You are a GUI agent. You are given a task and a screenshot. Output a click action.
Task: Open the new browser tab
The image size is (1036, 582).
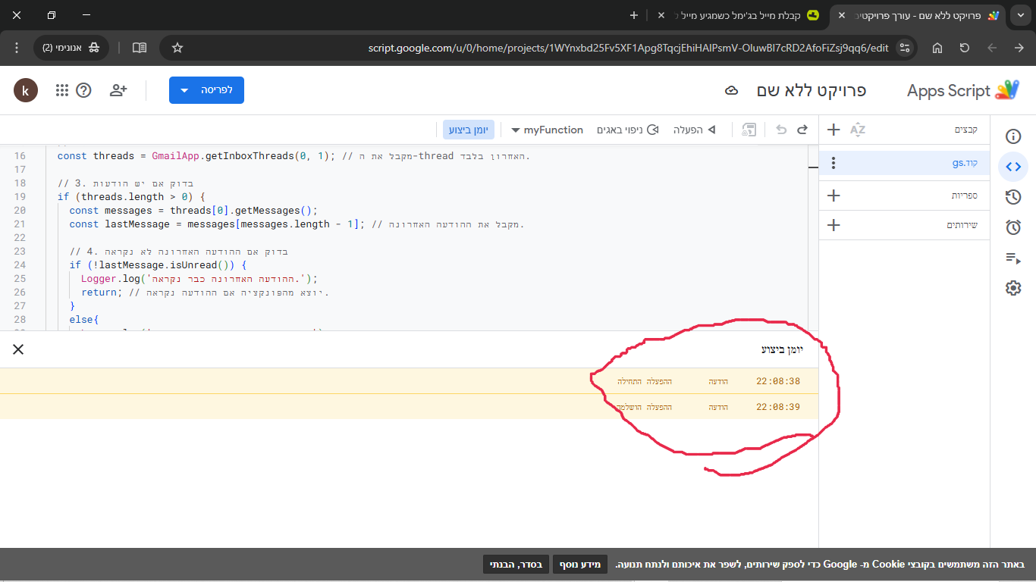pos(634,15)
